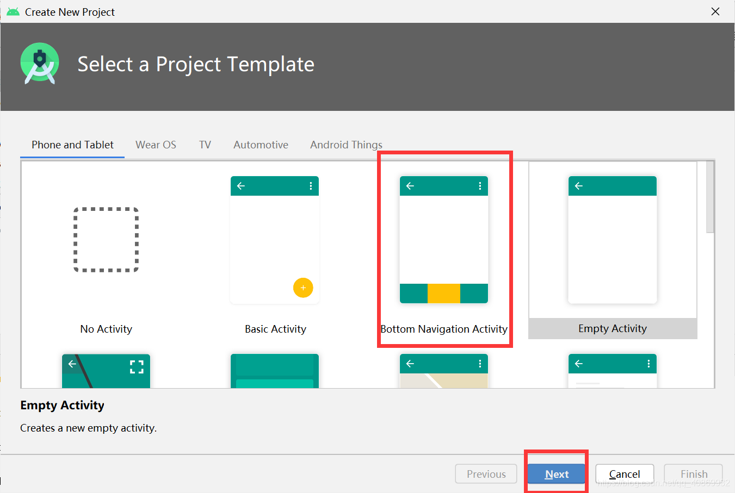
Task: Click the Finish button
Action: (x=694, y=474)
